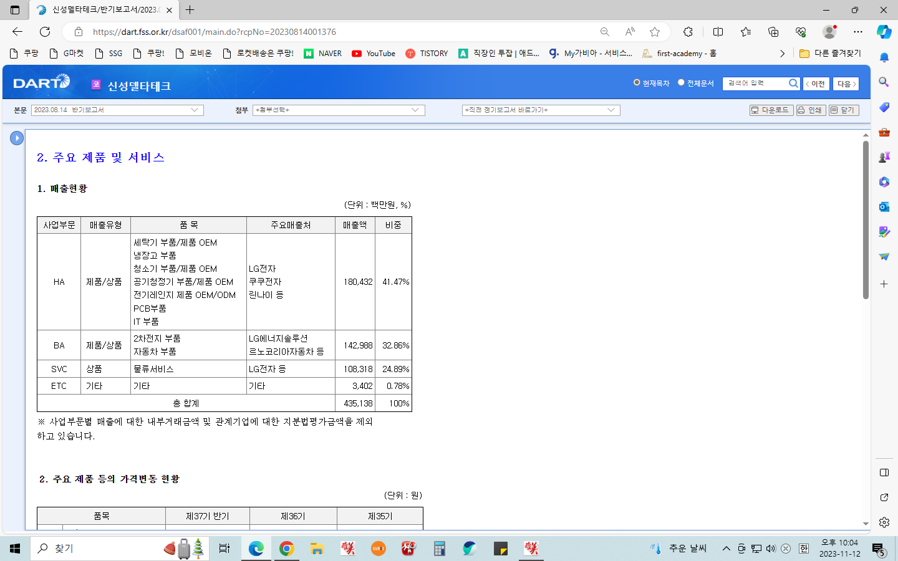Open 쿠팡 bookmark
The width and height of the screenshot is (898, 561).
coord(24,54)
